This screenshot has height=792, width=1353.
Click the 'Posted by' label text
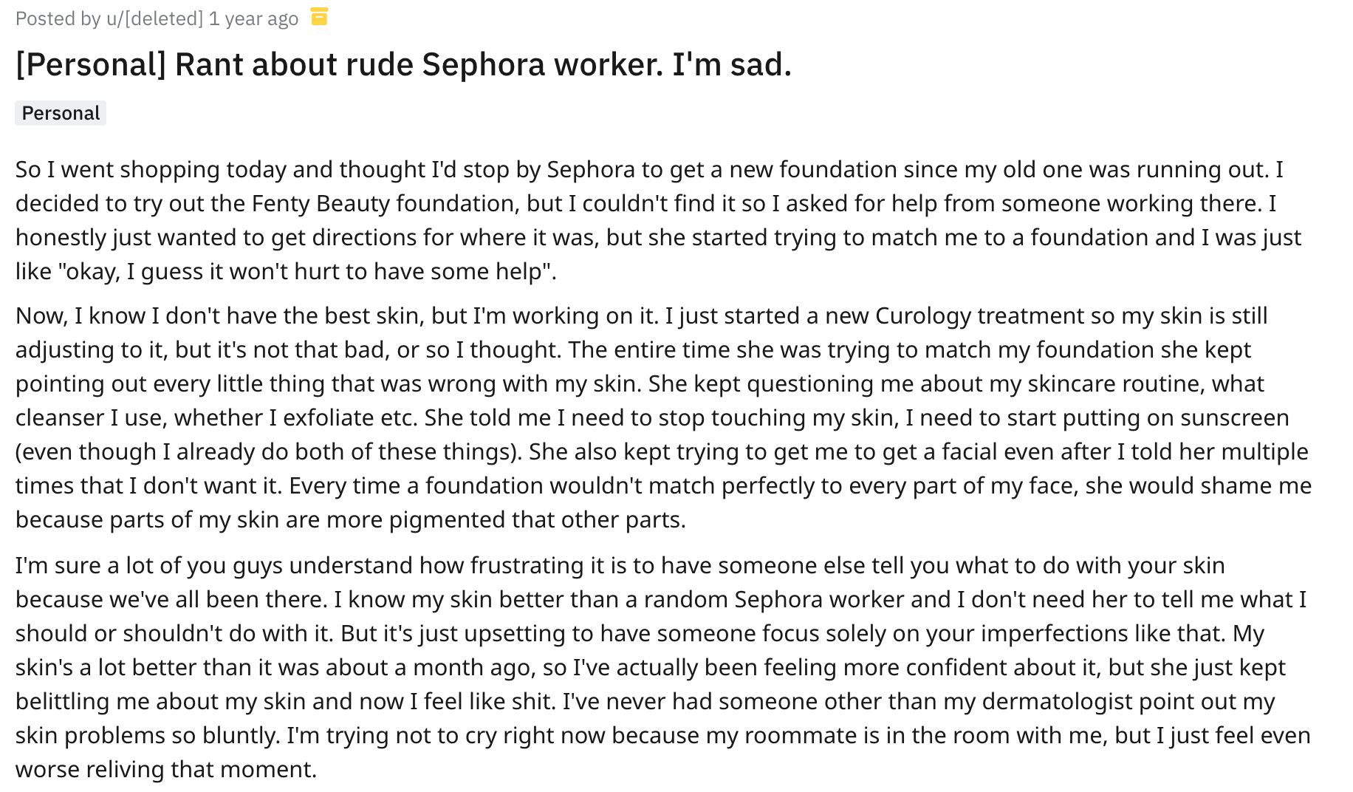(58, 18)
